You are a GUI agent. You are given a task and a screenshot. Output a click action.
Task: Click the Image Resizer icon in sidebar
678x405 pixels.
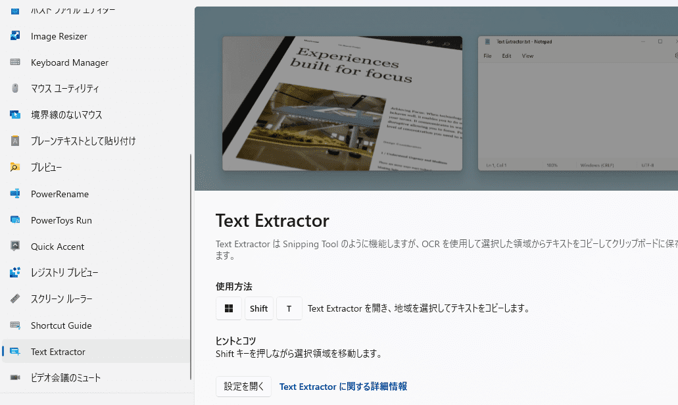[15, 36]
